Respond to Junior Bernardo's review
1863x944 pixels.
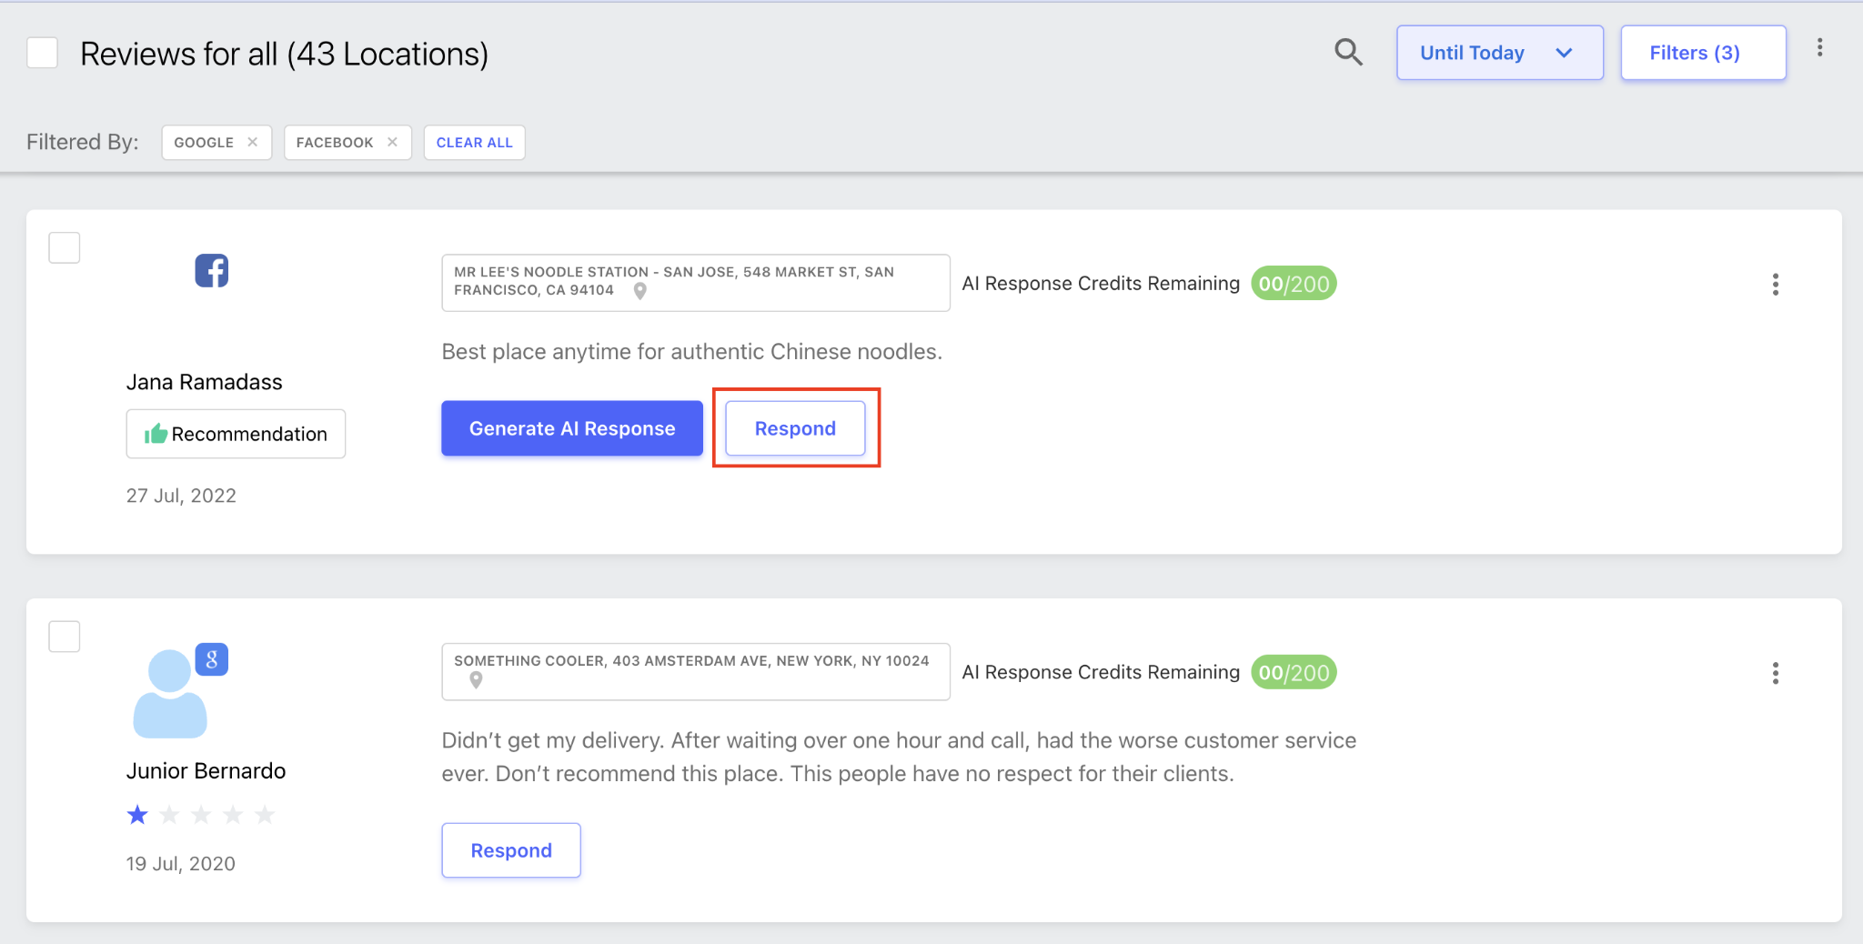pyautogui.click(x=511, y=850)
